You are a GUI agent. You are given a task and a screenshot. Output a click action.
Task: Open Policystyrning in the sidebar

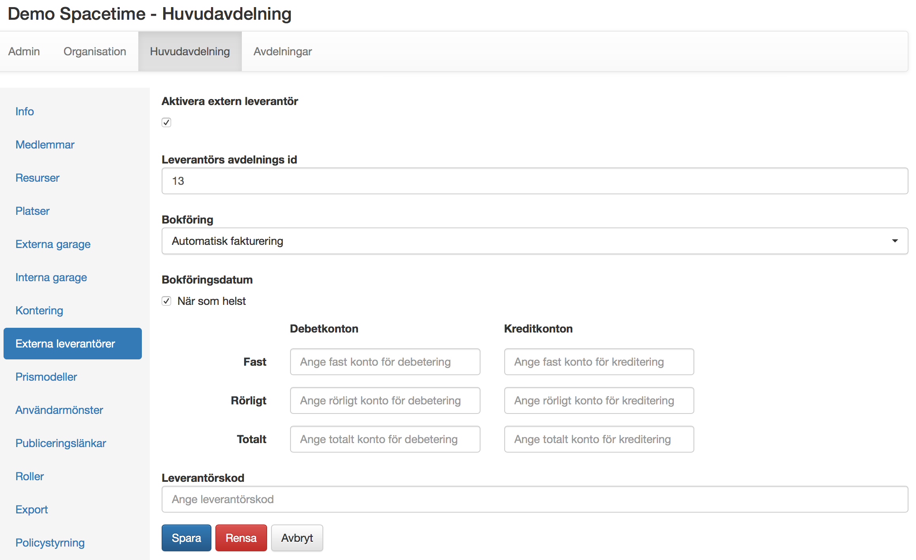point(50,543)
